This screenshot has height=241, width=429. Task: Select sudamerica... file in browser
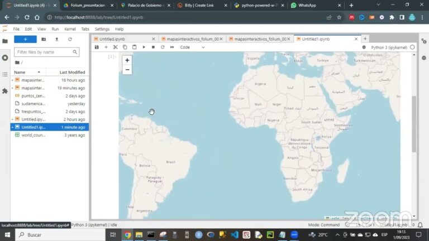click(50, 104)
